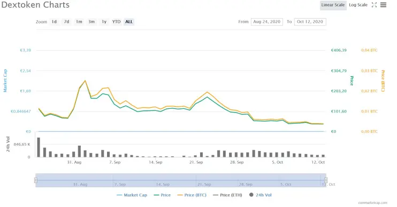Click the Dextoken Charts heading
The image size is (397, 207).
coord(35,5)
